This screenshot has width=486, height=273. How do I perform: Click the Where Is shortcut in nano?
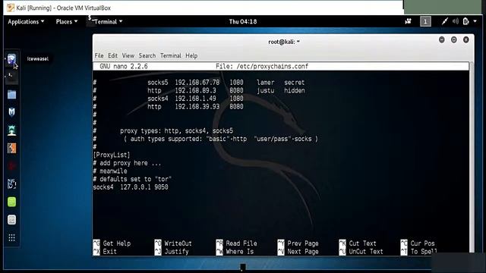click(235, 251)
